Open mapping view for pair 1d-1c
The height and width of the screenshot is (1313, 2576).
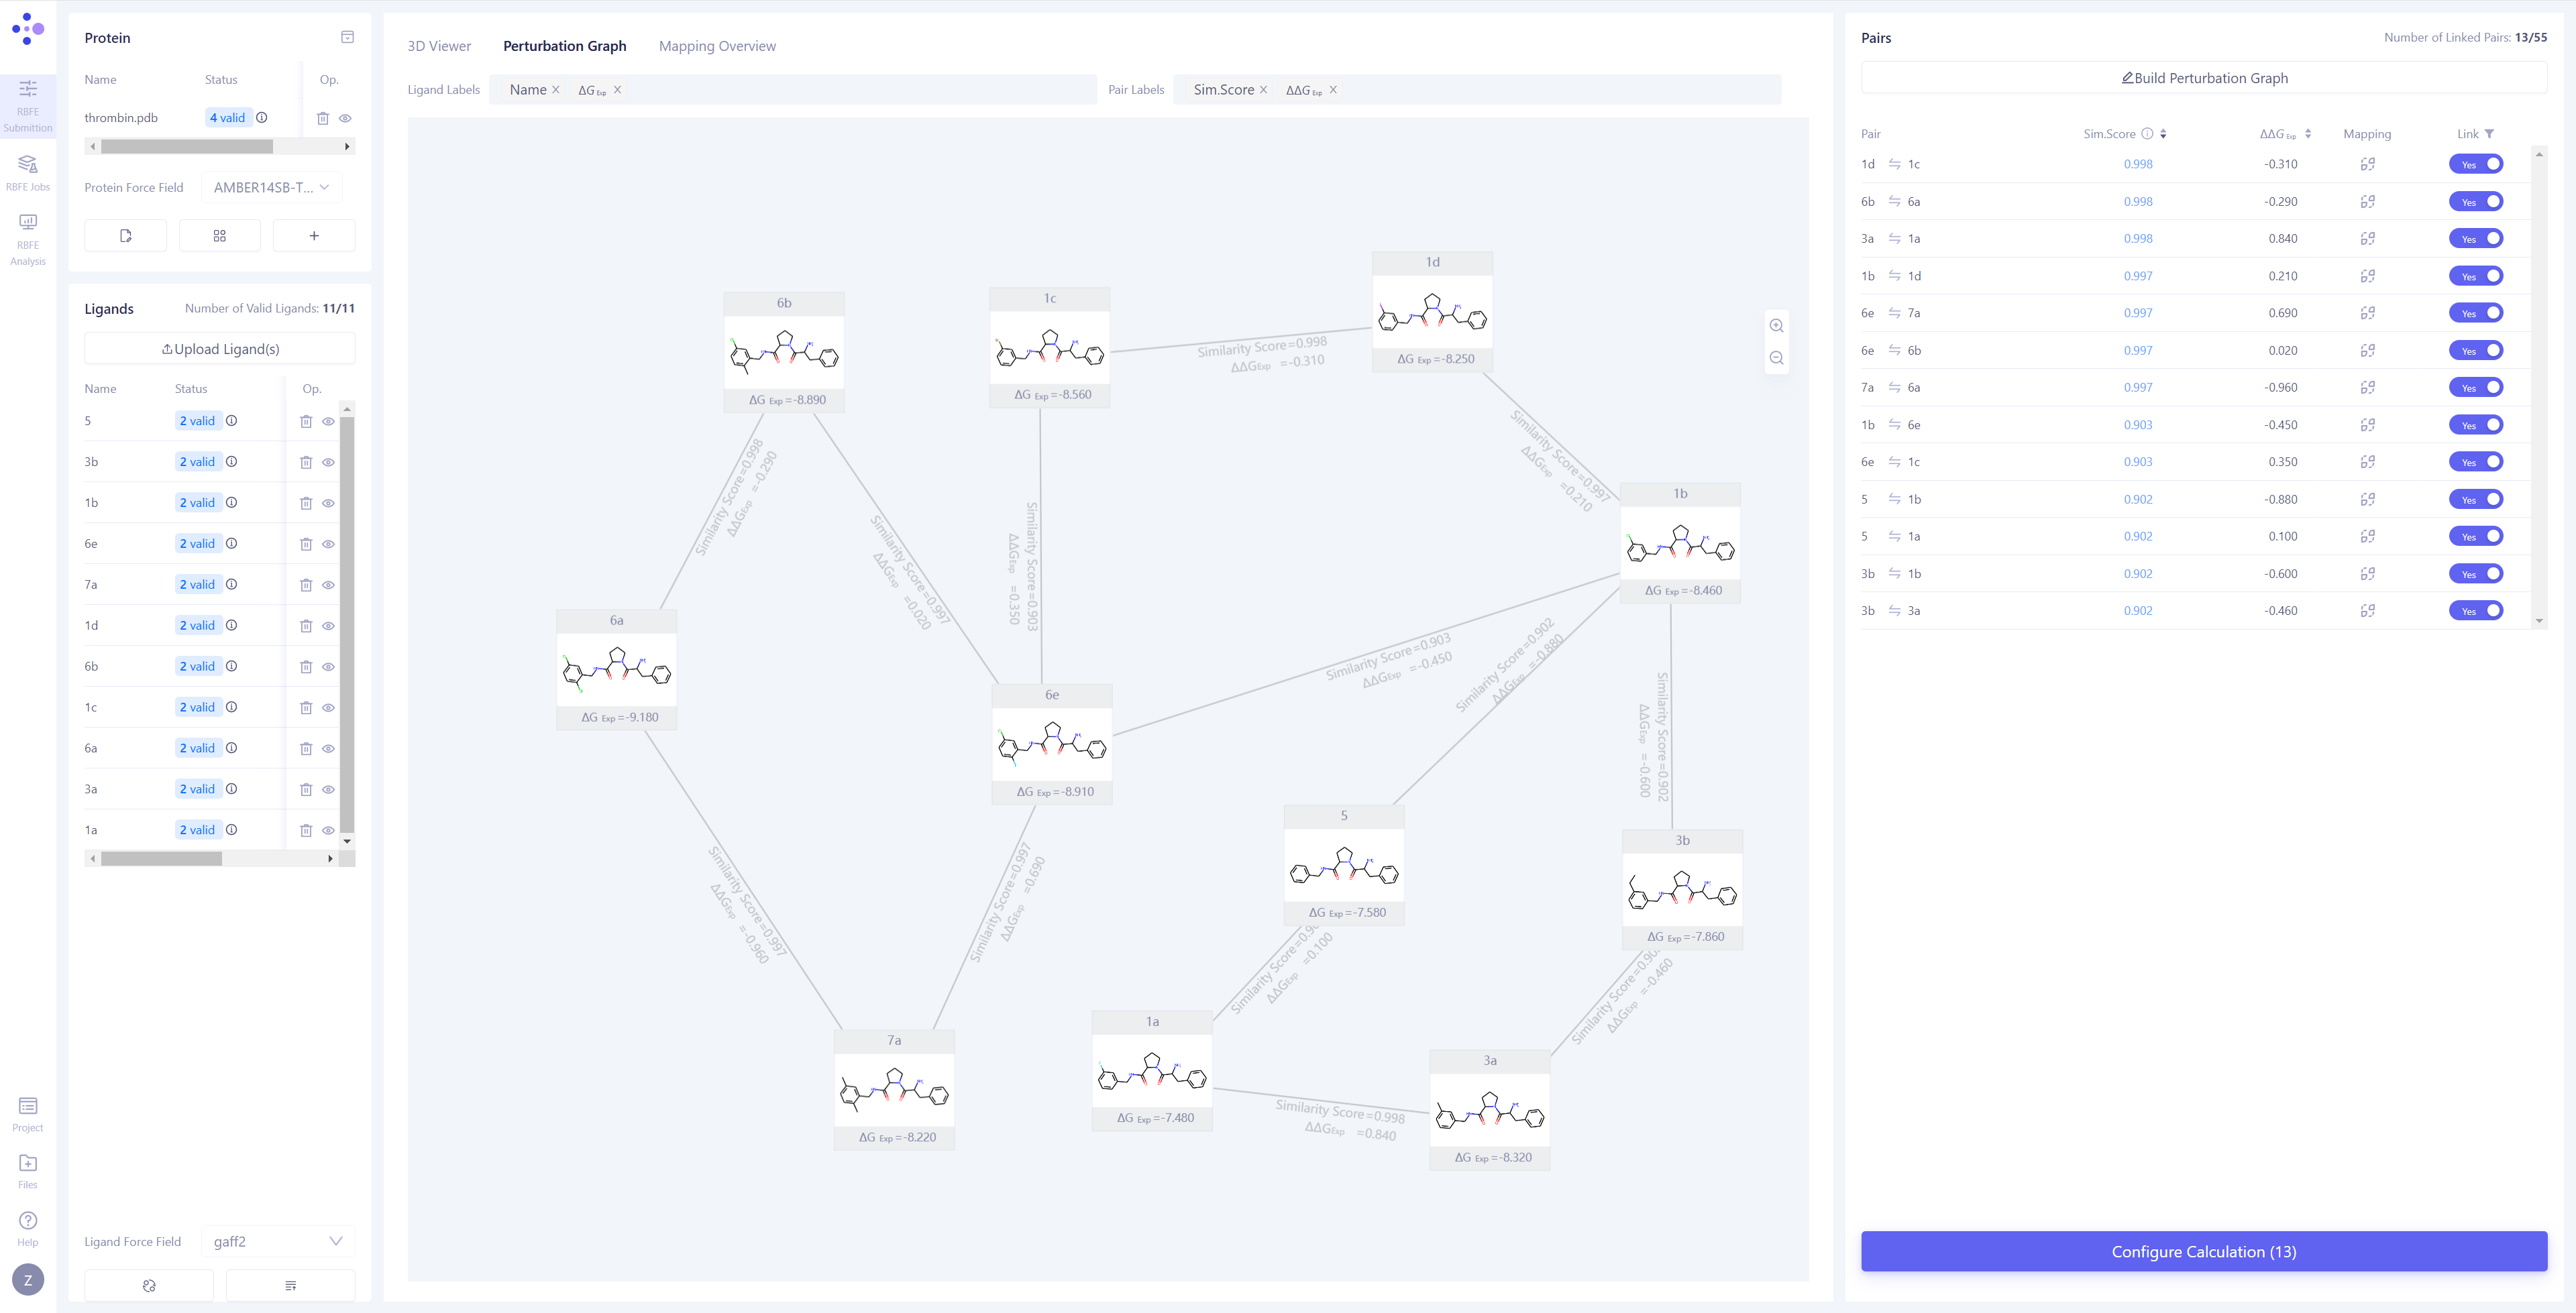coord(2367,163)
